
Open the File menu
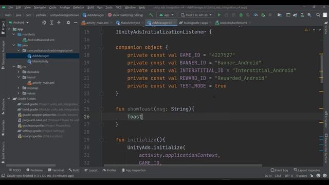(x=10, y=7)
